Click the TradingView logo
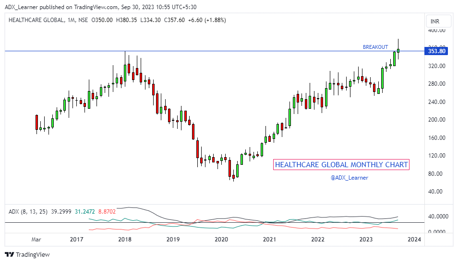This screenshot has width=458, height=263. (x=28, y=254)
